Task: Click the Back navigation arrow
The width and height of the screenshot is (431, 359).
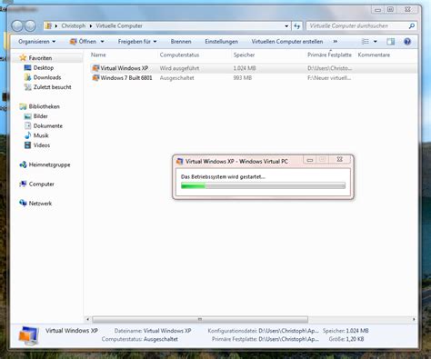Action: coord(17,26)
